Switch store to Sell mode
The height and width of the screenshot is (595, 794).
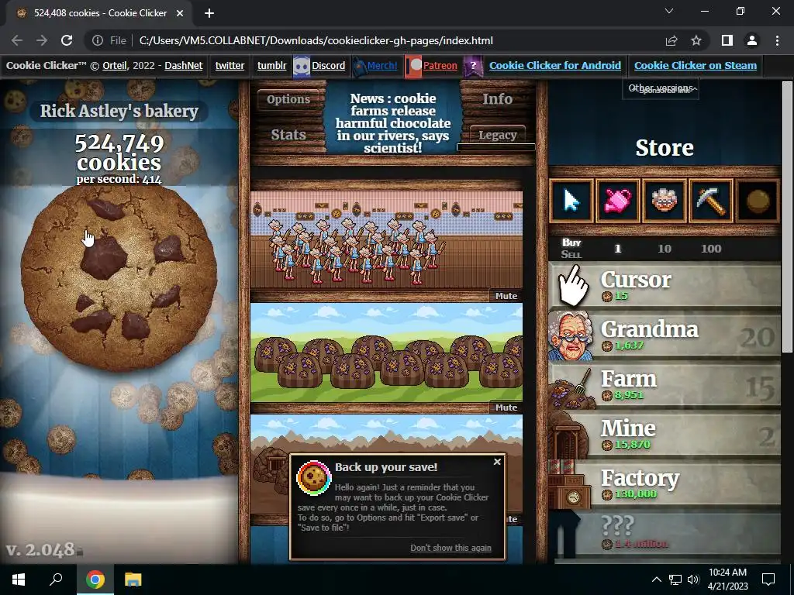pos(571,254)
